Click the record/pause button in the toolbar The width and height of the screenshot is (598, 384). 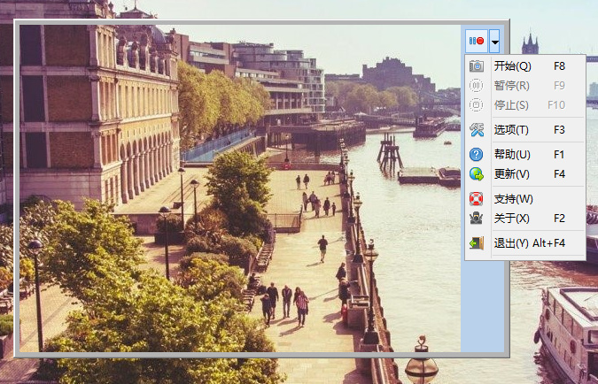[x=477, y=41]
